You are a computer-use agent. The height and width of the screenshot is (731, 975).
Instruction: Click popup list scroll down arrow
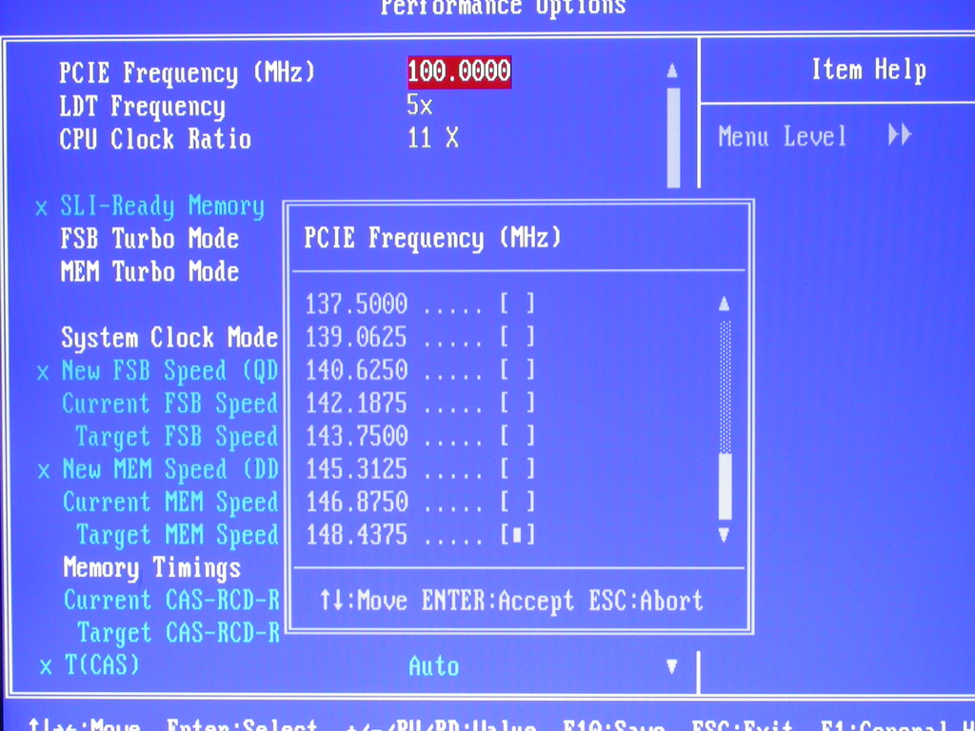(x=724, y=535)
